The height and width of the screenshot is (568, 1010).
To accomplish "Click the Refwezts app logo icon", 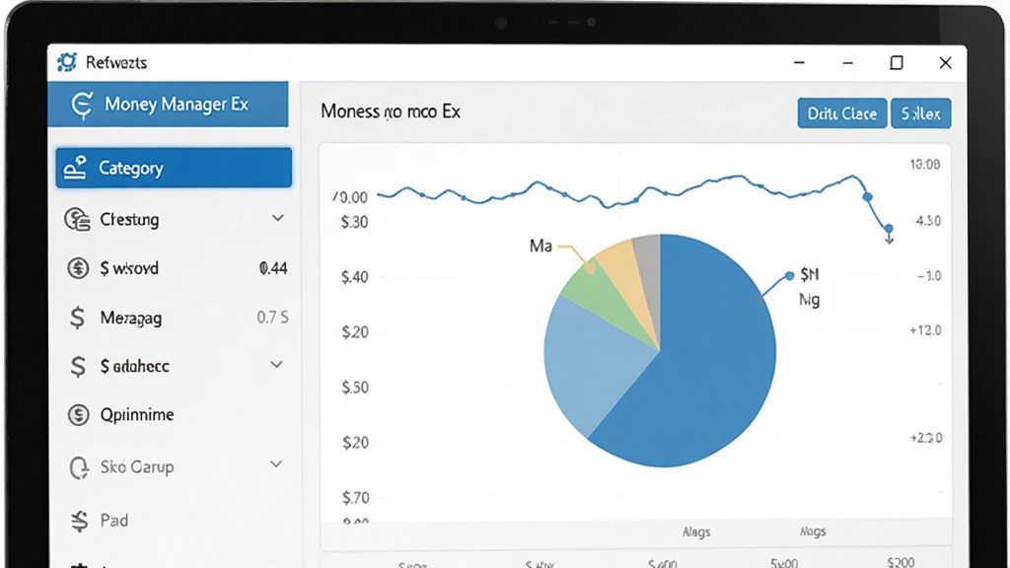I will pos(66,62).
